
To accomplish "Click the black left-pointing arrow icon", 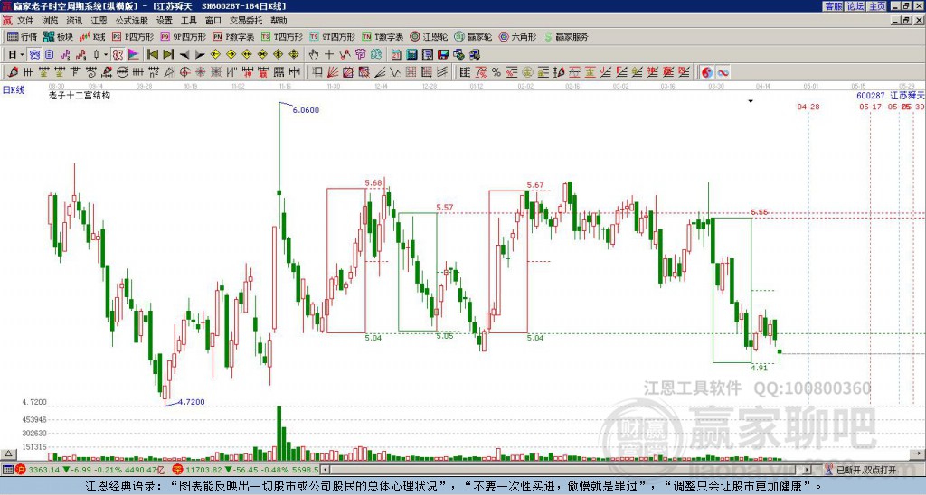I will pyautogui.click(x=184, y=54).
